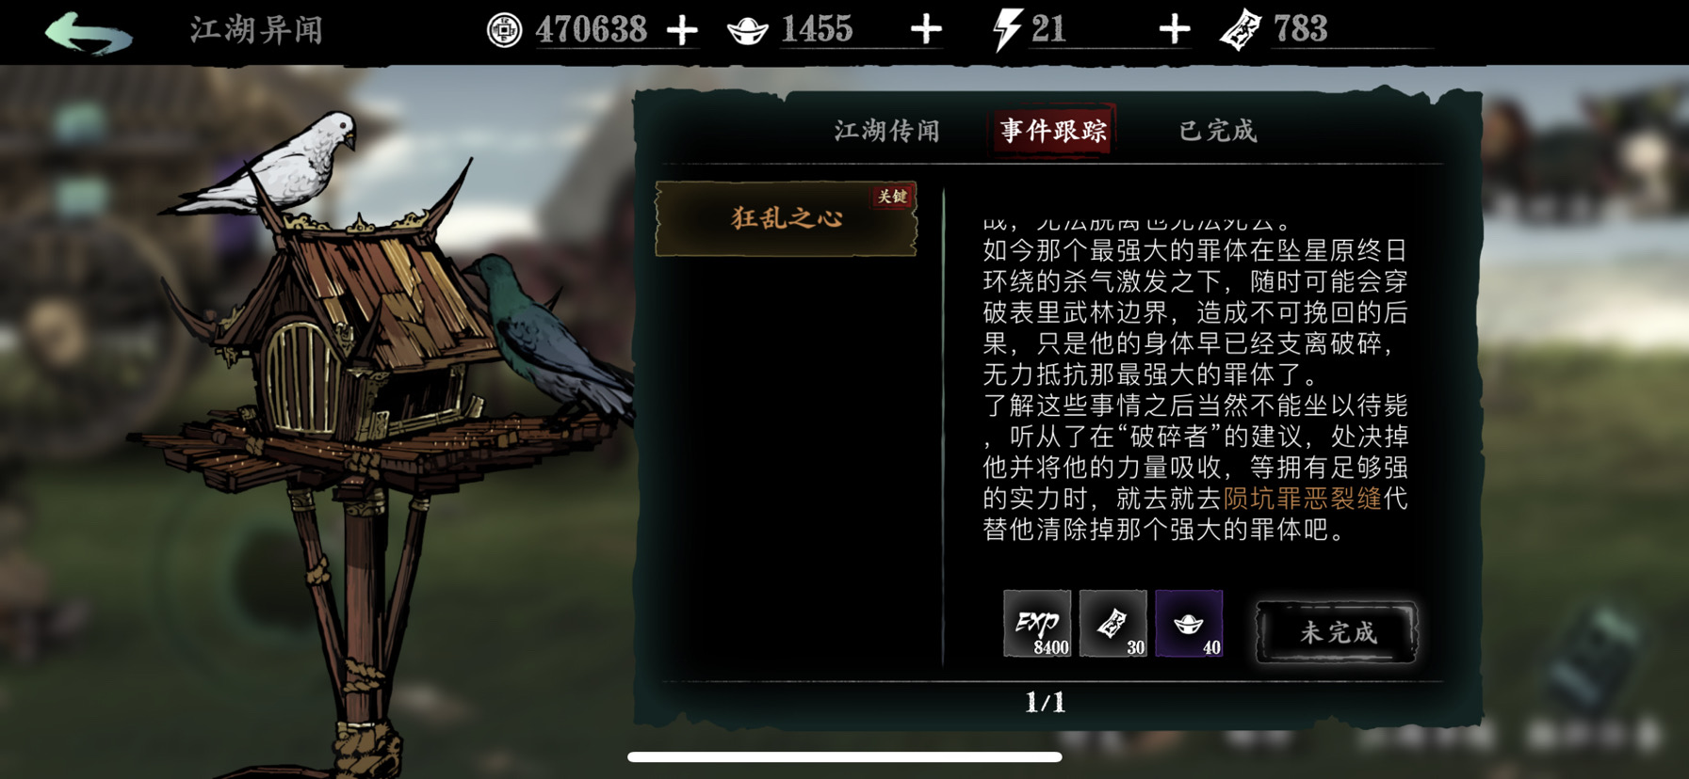Select the EXP 8400 reward icon
This screenshot has height=779, width=1689.
coord(1037,623)
